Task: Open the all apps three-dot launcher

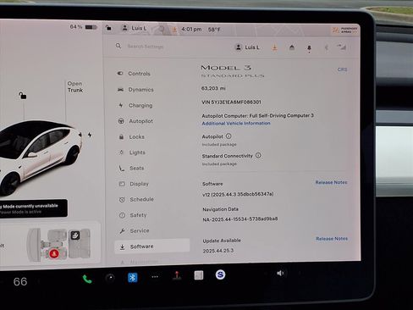Action: point(155,277)
